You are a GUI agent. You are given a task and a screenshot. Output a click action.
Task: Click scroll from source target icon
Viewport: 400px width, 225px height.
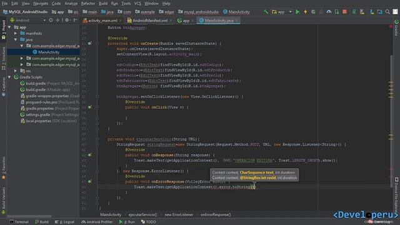[51, 20]
